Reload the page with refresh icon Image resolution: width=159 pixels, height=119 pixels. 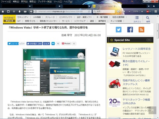pyautogui.click(x=89, y=11)
